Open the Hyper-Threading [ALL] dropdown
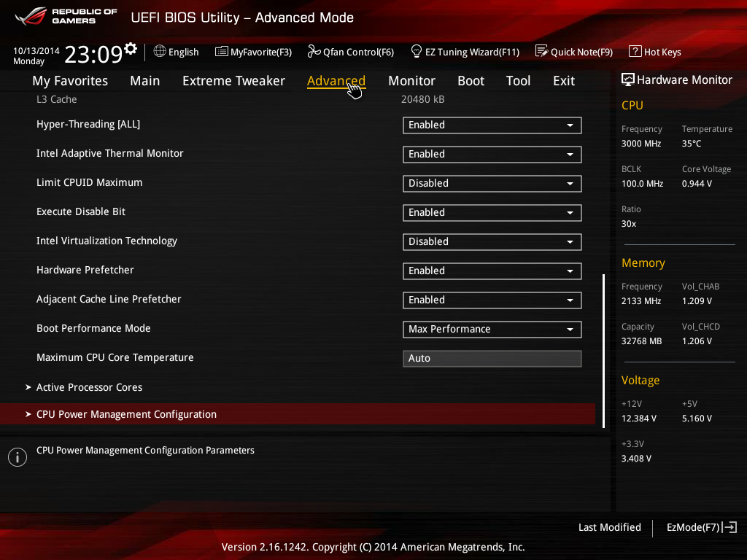 tap(492, 125)
